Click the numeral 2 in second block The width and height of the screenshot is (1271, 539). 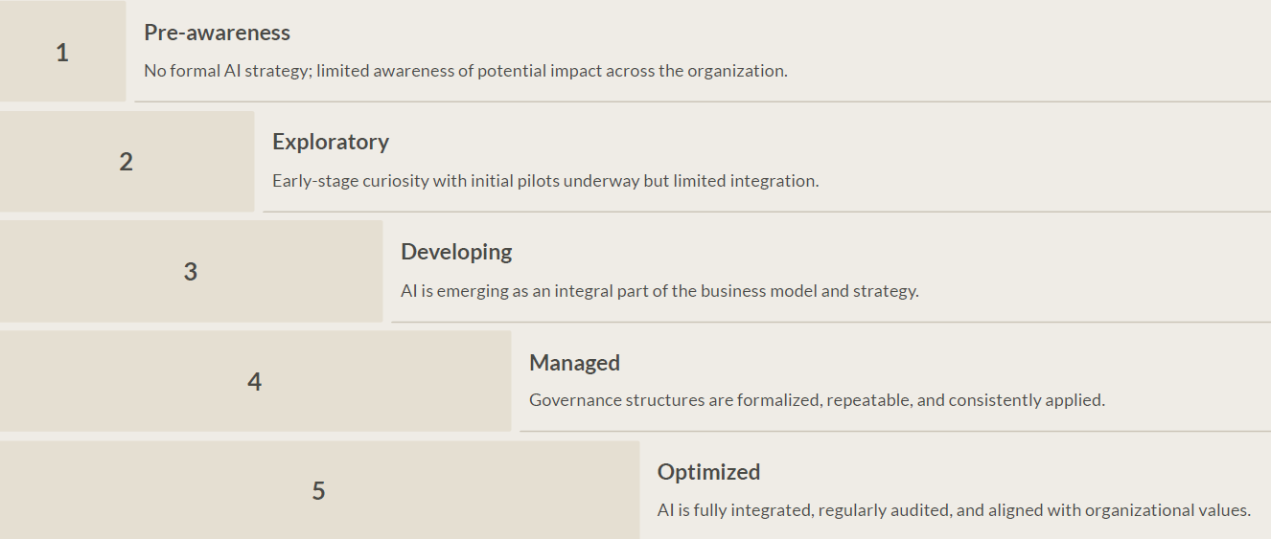tap(127, 162)
